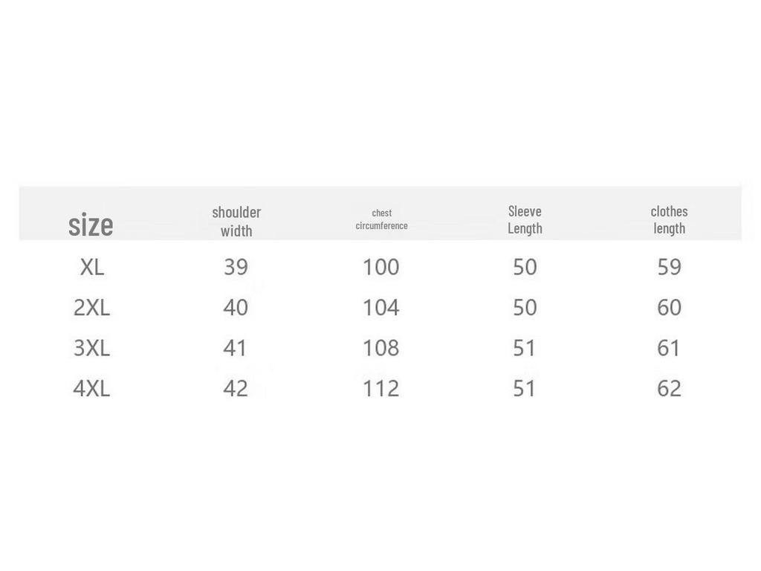Click chest circumference value 112
The height and width of the screenshot is (571, 761).
[x=380, y=388]
